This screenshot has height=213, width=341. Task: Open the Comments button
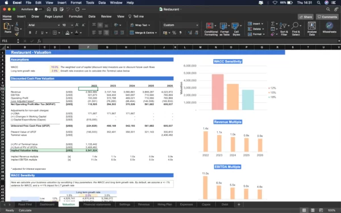point(327,16)
